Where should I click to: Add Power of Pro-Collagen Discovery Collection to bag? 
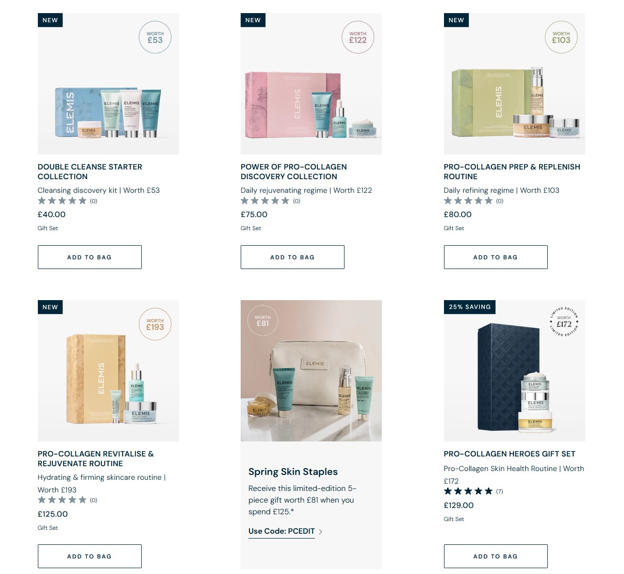(x=293, y=257)
